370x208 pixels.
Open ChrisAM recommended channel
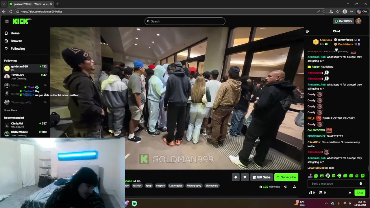(x=25, y=125)
